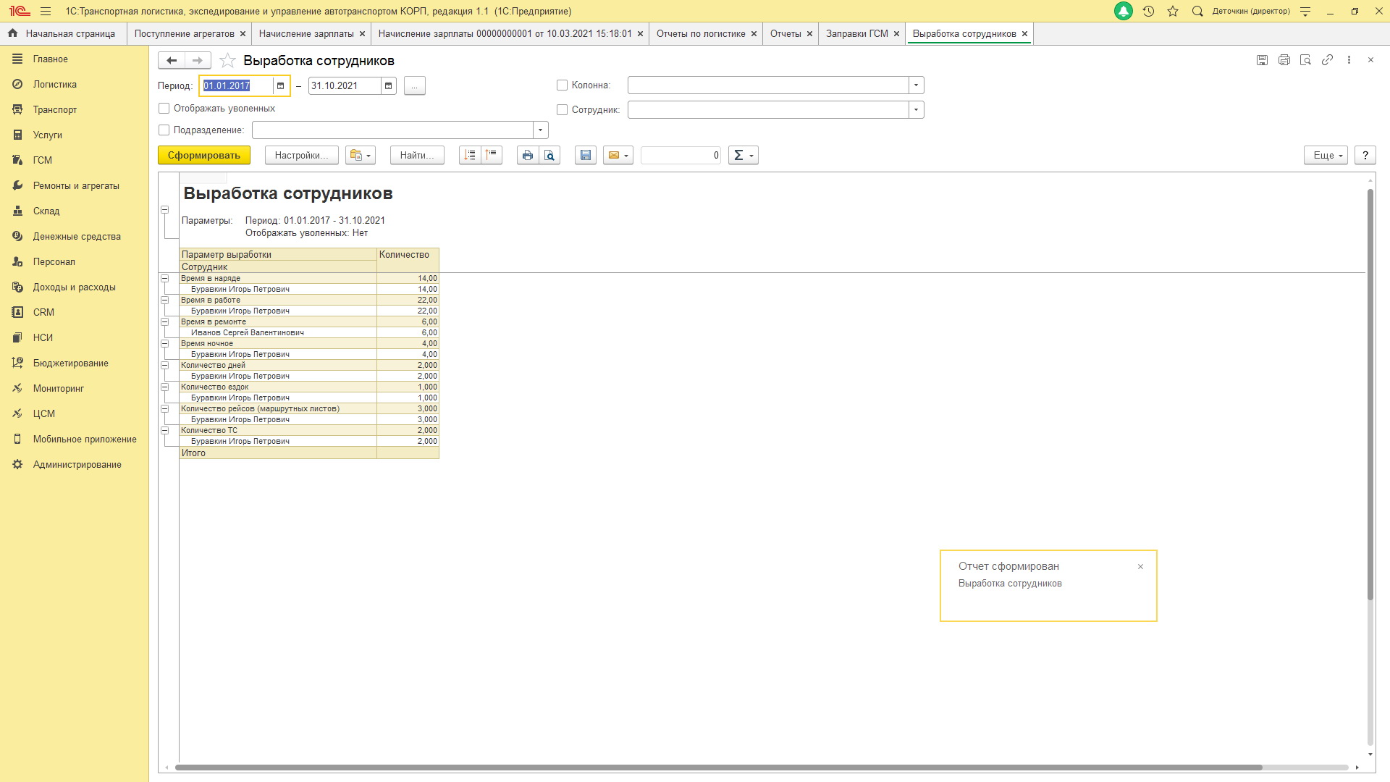The width and height of the screenshot is (1390, 782).
Task: Open the main hamburger menu icon
Action: tap(46, 12)
